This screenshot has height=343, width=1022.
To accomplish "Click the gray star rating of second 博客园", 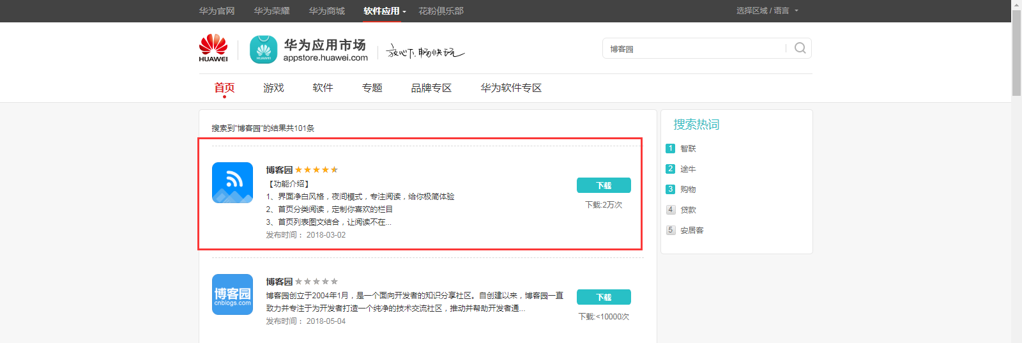I will 316,282.
